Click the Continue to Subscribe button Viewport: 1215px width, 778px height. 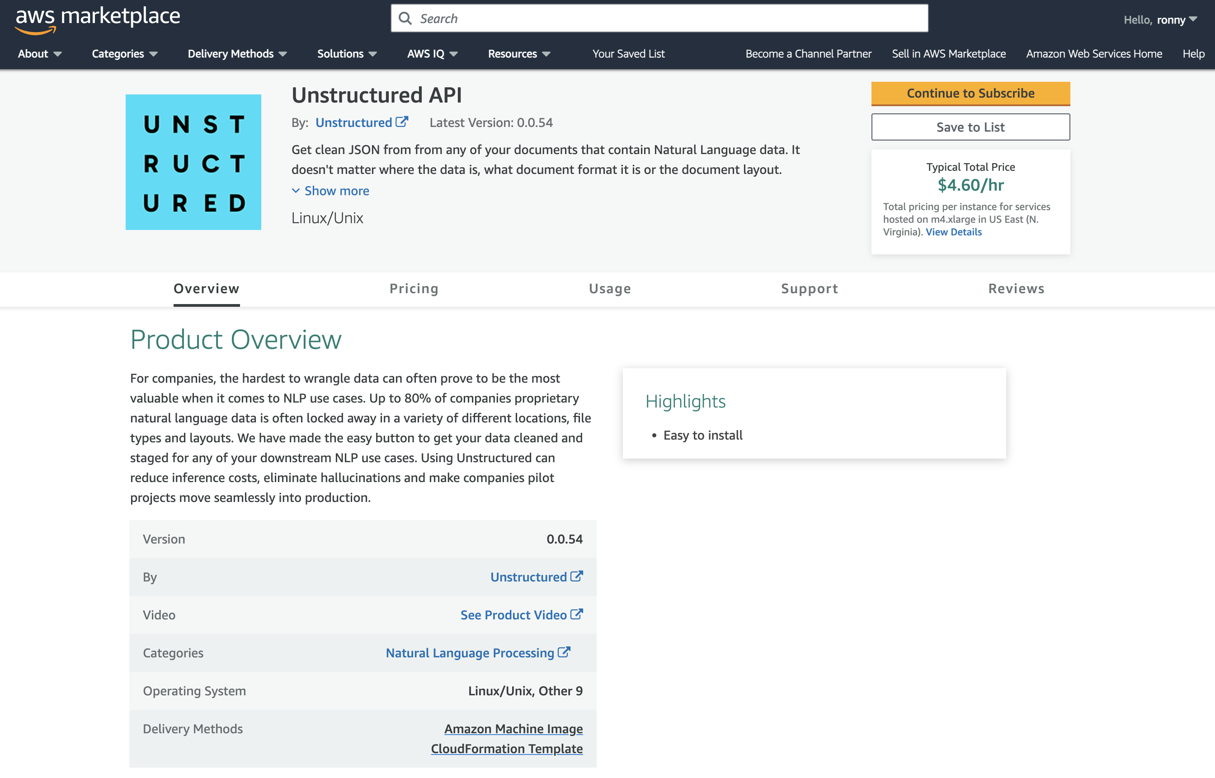point(970,94)
